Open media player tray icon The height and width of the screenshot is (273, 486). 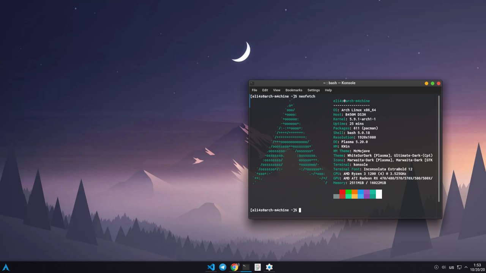click(x=436, y=267)
